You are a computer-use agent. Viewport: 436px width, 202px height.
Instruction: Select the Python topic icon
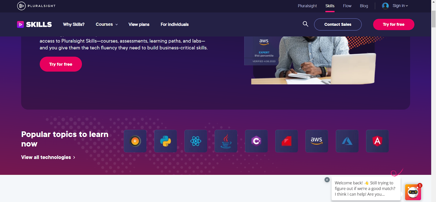pyautogui.click(x=165, y=141)
